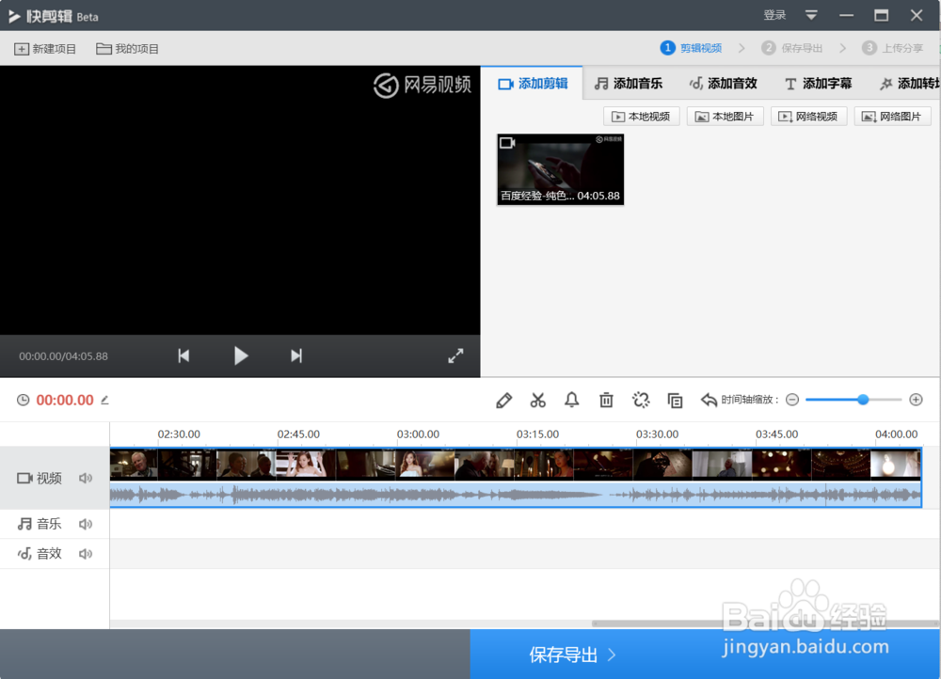The height and width of the screenshot is (679, 941).
Task: Click the unlink chain icon on the toolbar
Action: (641, 400)
